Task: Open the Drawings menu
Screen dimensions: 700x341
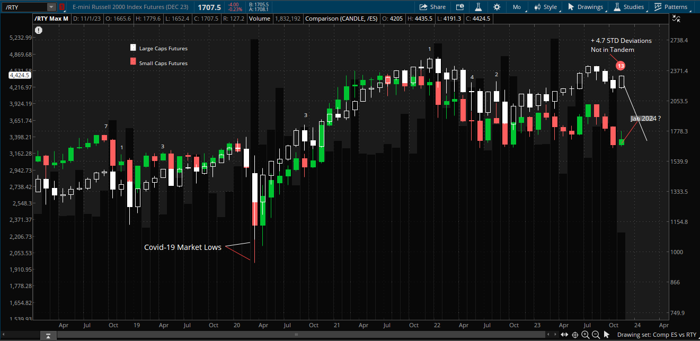Action: coord(586,7)
